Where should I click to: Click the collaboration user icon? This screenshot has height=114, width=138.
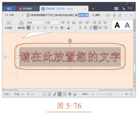[114, 15]
